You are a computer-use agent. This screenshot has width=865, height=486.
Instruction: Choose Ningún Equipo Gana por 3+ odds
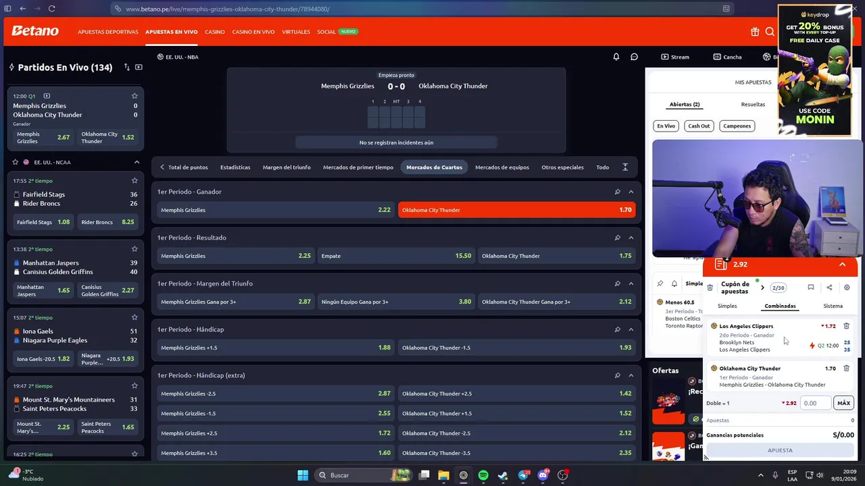pyautogui.click(x=397, y=302)
